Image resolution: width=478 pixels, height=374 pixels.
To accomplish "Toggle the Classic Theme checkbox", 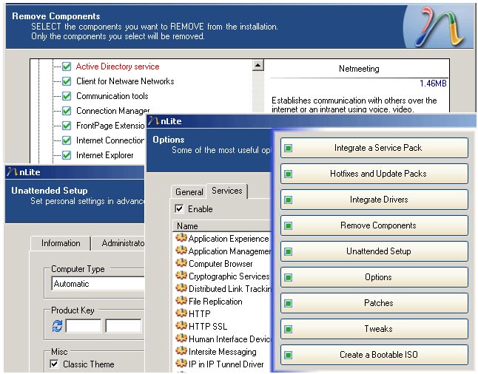I will coord(54,364).
